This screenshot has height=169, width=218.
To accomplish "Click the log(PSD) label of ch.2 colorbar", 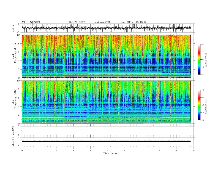I will coord(206,106).
